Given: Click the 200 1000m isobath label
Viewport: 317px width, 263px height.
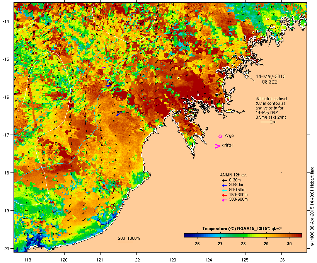Looking at the screenshot, I should tap(129, 238).
